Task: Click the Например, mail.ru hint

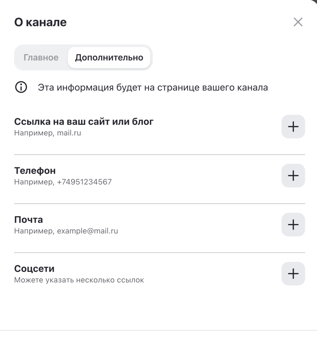Action: pos(47,133)
